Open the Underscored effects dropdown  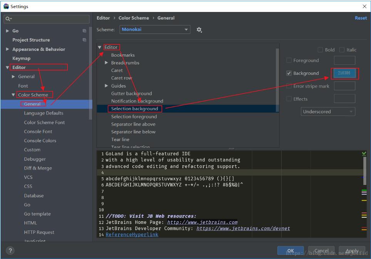pos(328,112)
